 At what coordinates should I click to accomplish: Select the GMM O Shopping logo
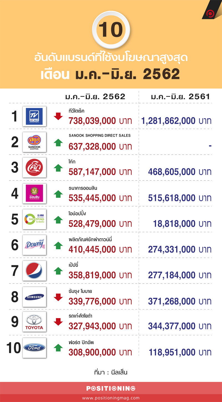click(x=34, y=219)
